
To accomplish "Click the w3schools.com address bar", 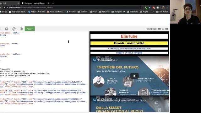I will [72, 8].
